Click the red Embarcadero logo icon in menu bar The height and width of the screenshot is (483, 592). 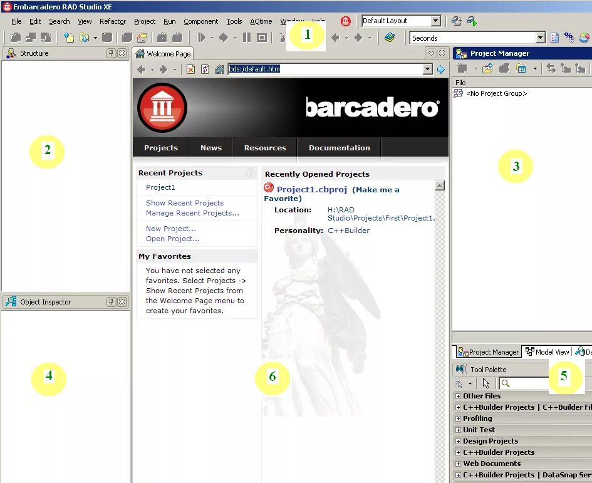[345, 21]
